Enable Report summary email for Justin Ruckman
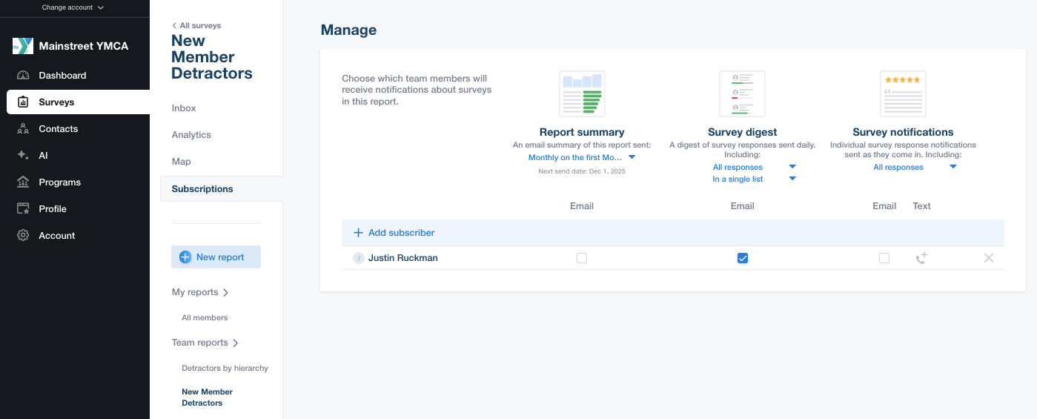 click(x=582, y=258)
